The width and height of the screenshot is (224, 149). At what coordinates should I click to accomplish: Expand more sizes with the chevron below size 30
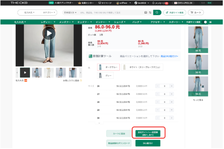[x=99, y=123]
